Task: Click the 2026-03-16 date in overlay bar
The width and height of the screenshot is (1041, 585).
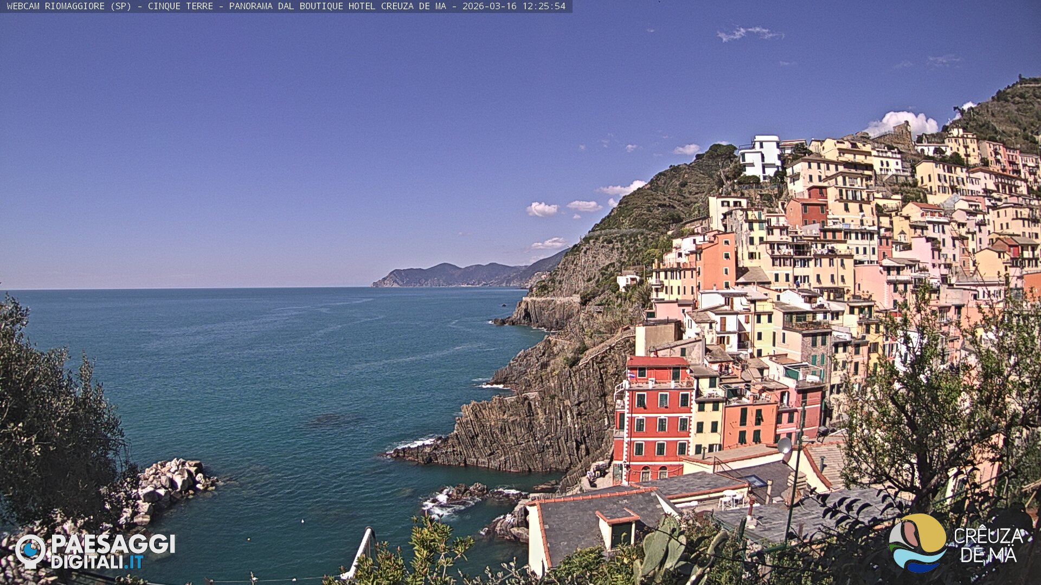Action: [x=489, y=6]
